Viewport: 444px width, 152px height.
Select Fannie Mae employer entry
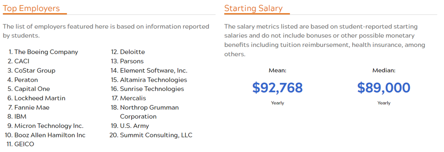(32, 107)
